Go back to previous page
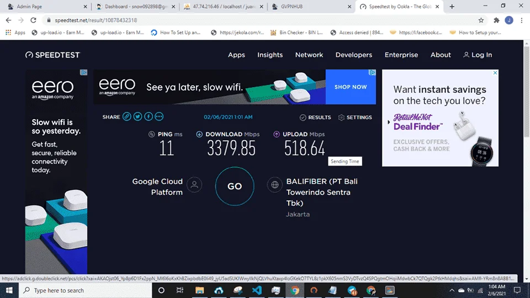Image resolution: width=530 pixels, height=298 pixels. pyautogui.click(x=8, y=20)
